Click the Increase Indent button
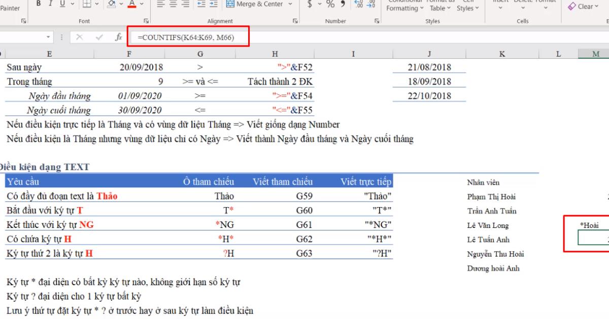The width and height of the screenshot is (609, 319). [213, 4]
